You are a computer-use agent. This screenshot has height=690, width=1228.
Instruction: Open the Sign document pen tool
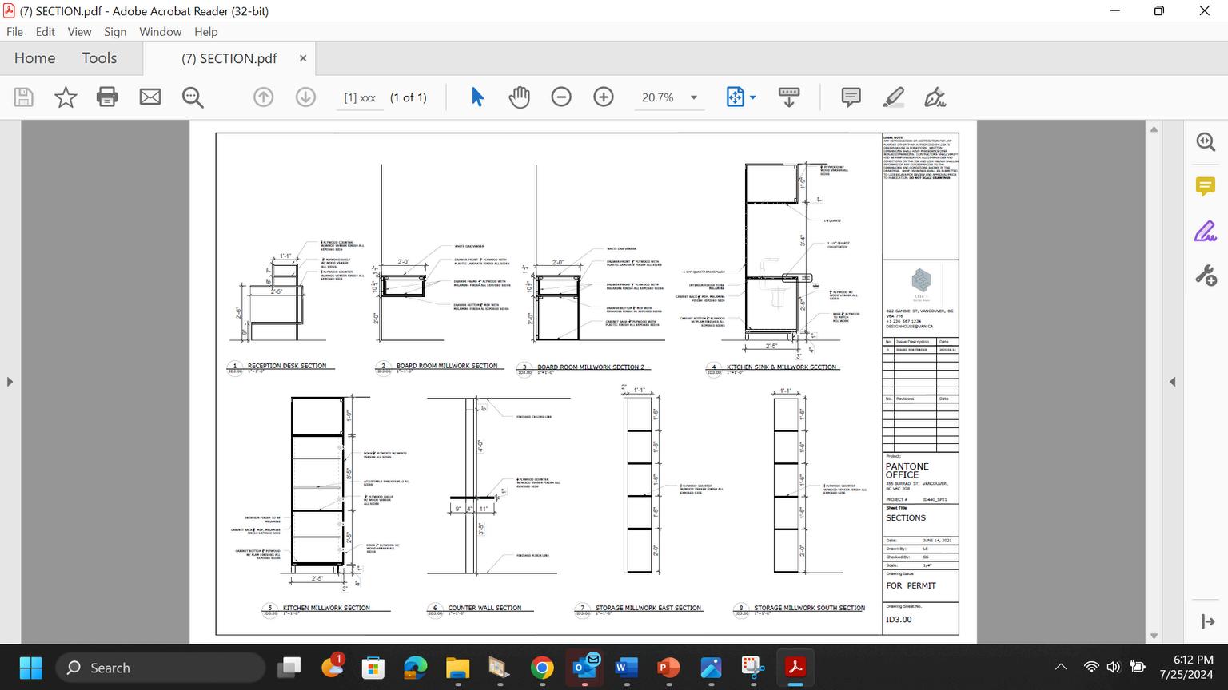(x=935, y=97)
